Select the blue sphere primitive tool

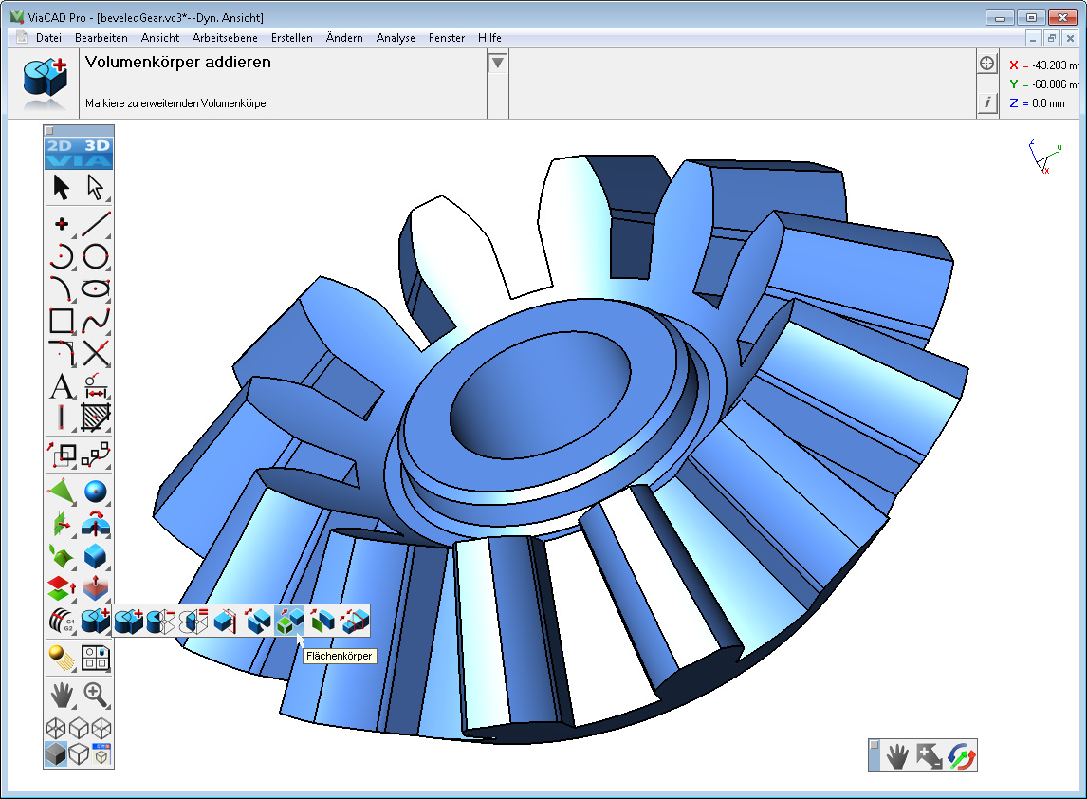96,492
